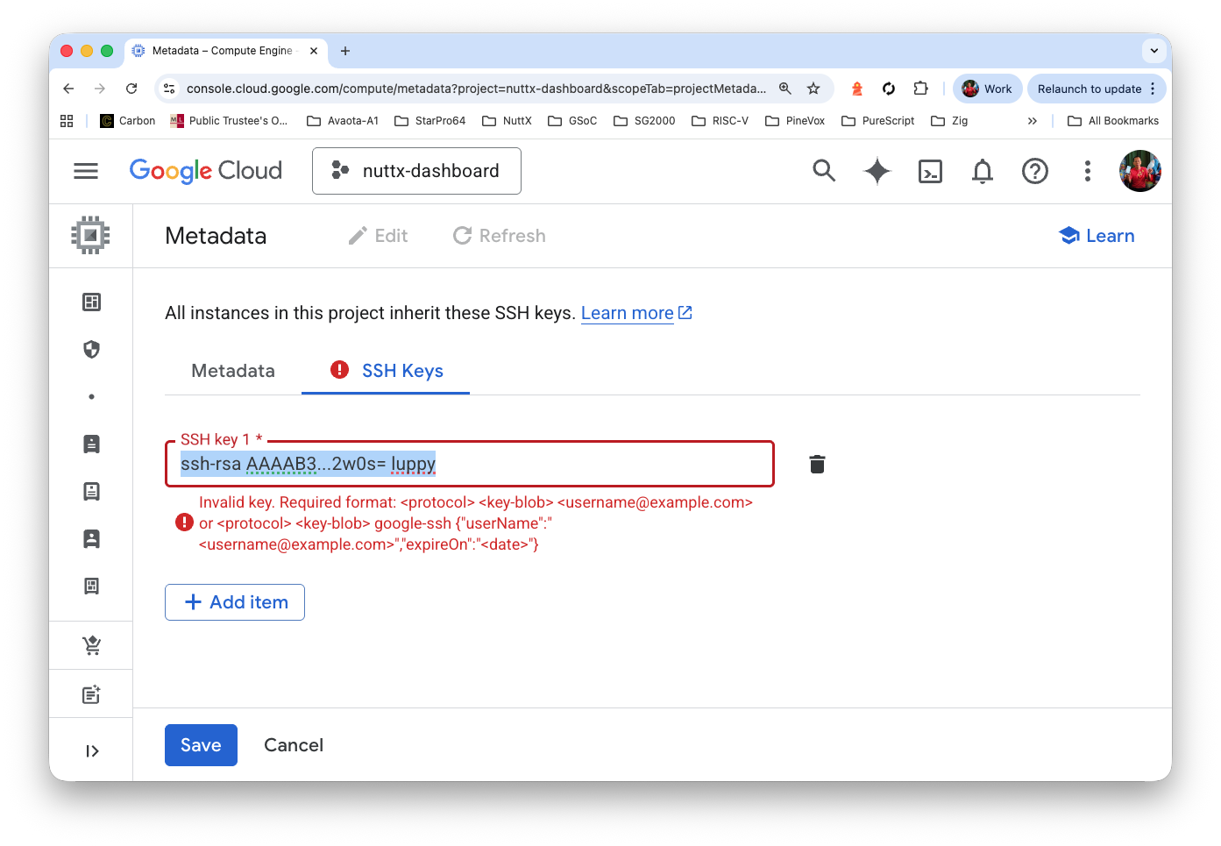Open Cloud Shell terminal icon
This screenshot has height=846, width=1221.
click(930, 171)
